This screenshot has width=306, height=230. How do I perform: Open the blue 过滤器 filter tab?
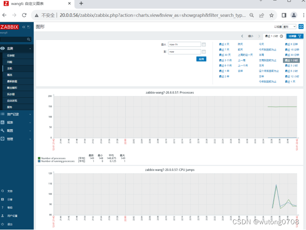294,36
